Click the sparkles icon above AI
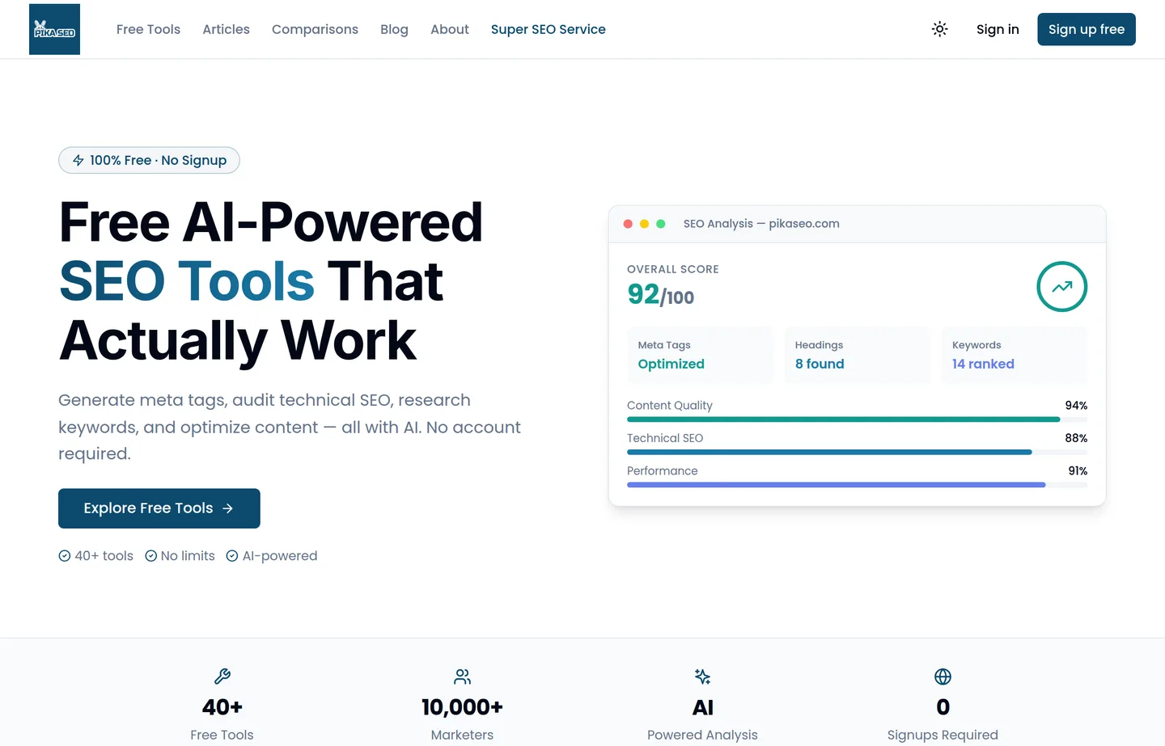1165x746 pixels. pos(702,676)
